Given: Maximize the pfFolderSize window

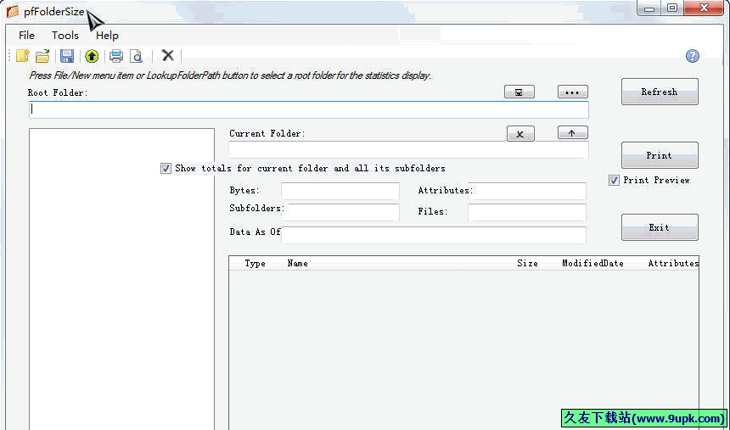Looking at the screenshot, I should (671, 8).
